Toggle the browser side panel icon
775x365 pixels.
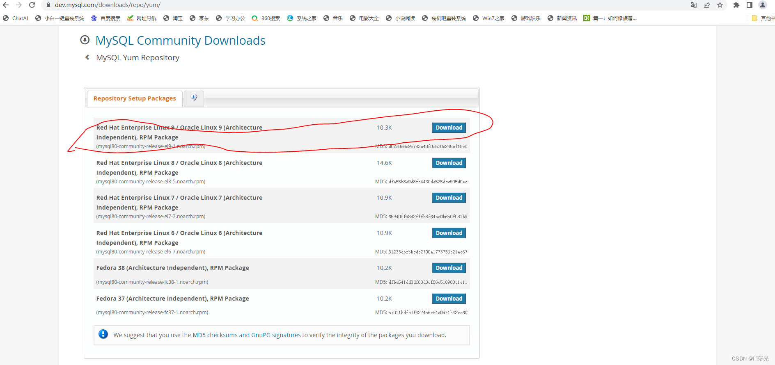point(750,5)
